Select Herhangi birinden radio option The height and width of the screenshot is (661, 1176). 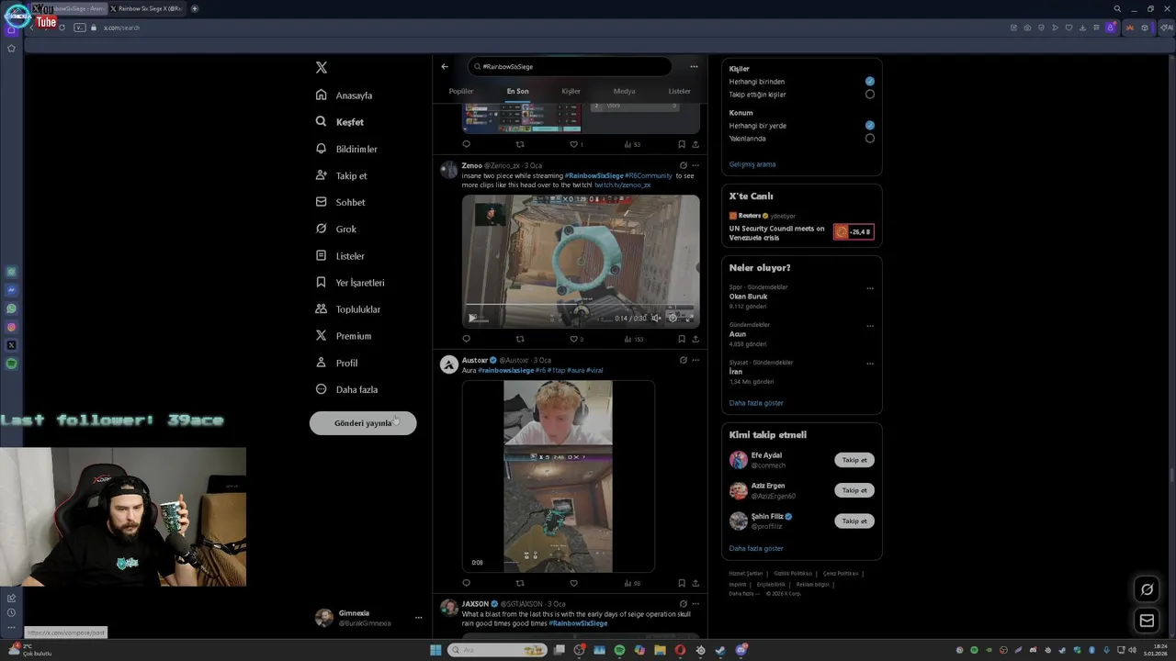(x=870, y=81)
